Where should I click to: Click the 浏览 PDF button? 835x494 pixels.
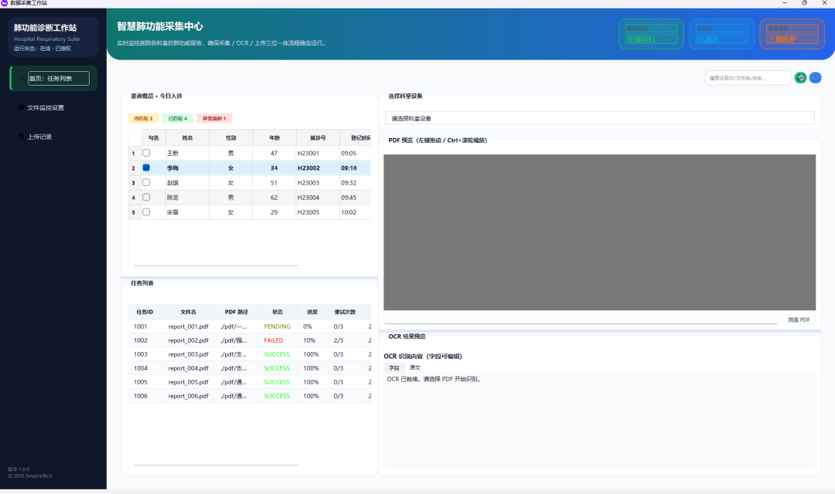click(x=799, y=320)
